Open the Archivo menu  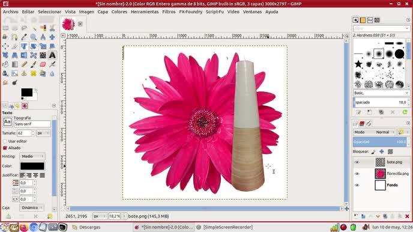(11, 11)
